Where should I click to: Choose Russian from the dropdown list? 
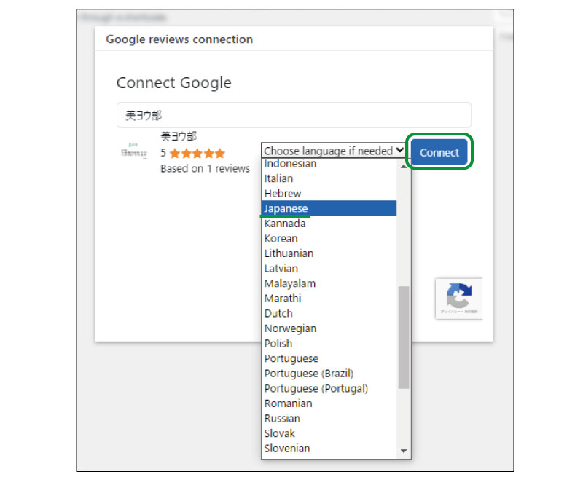[282, 419]
